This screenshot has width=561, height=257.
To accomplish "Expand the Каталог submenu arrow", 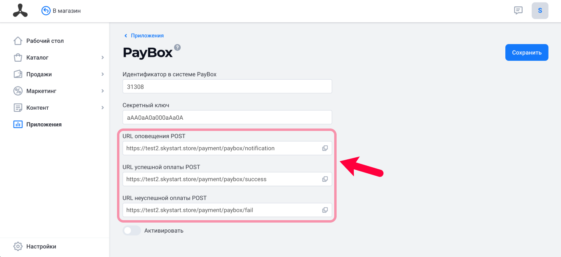I will click(x=103, y=58).
